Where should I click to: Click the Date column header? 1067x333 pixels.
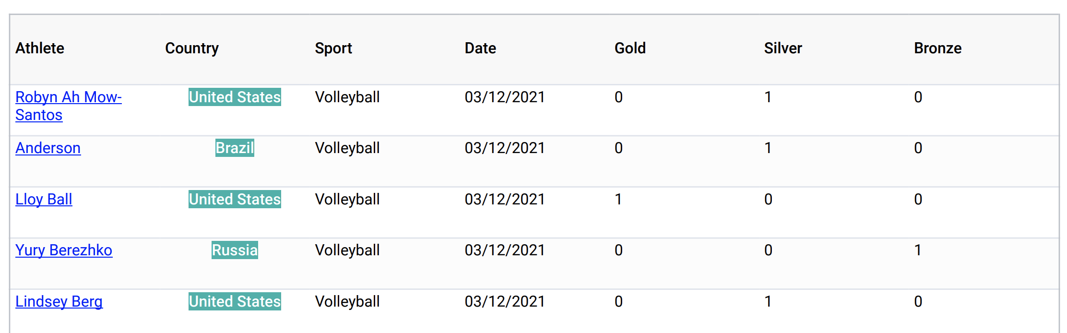480,48
